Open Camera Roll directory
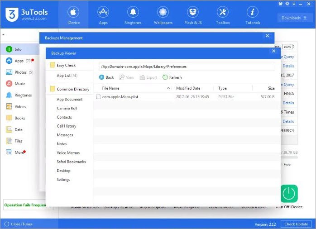The width and height of the screenshot is (316, 229). pos(67,108)
